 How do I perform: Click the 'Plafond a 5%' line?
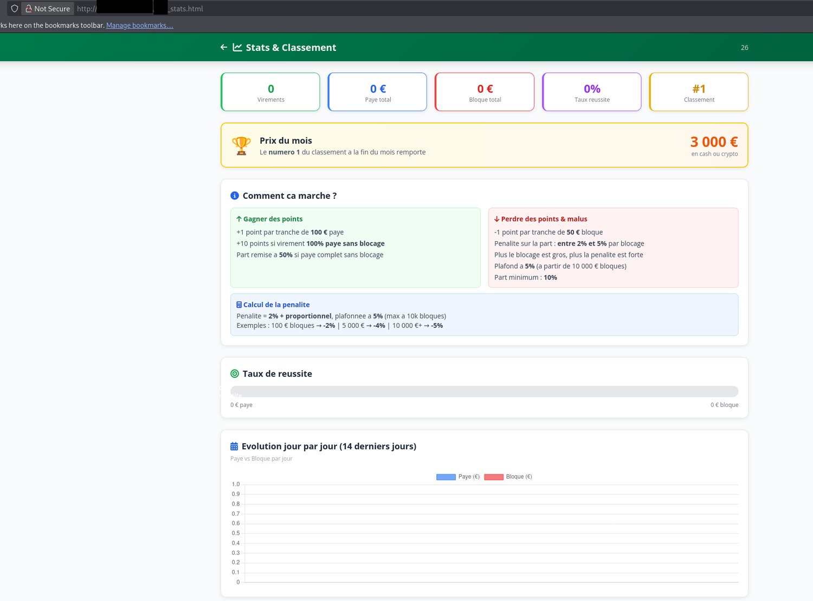(560, 266)
